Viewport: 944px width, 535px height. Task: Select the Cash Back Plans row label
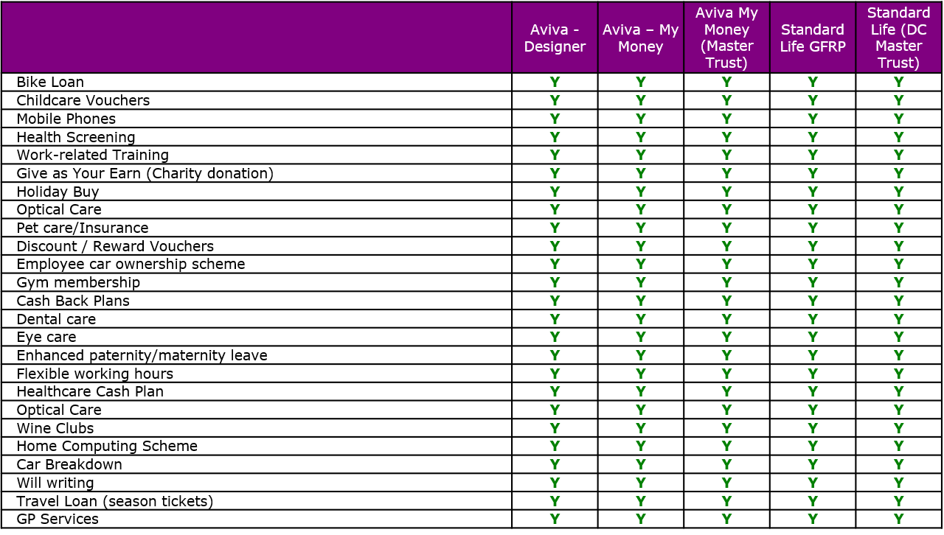click(x=73, y=301)
